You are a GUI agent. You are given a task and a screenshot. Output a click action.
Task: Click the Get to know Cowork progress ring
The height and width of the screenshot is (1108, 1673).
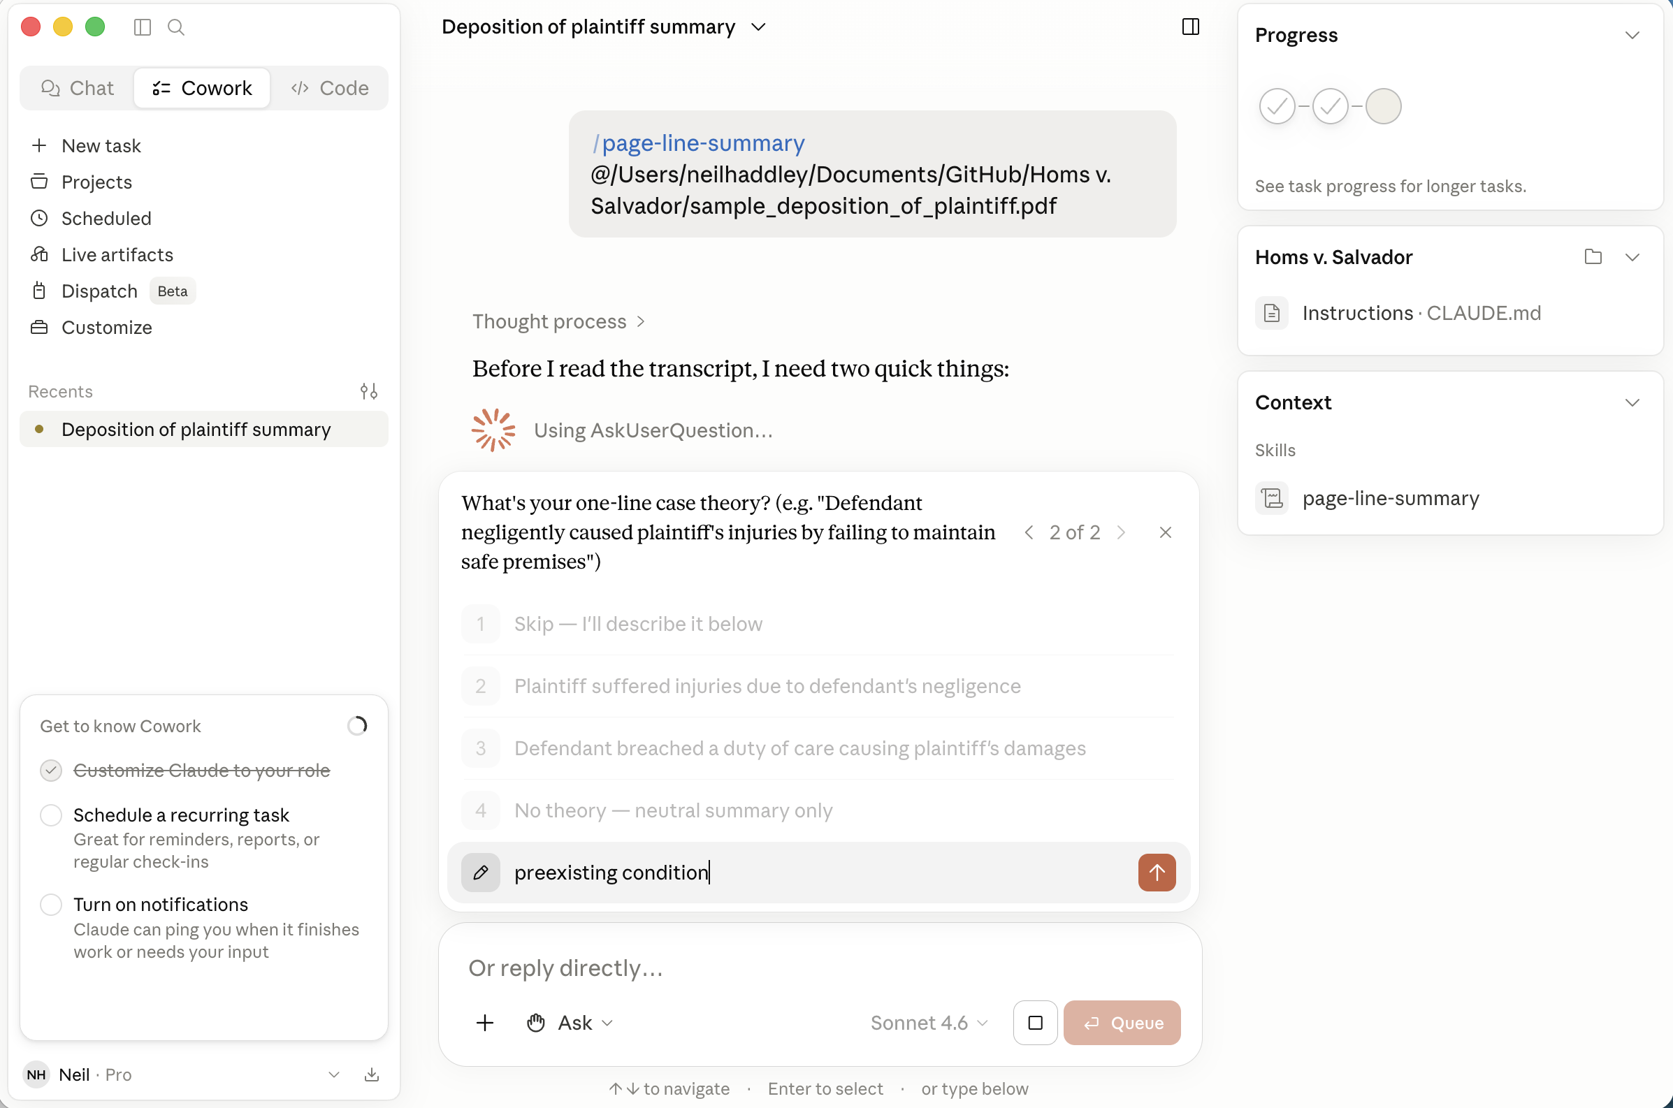(357, 726)
